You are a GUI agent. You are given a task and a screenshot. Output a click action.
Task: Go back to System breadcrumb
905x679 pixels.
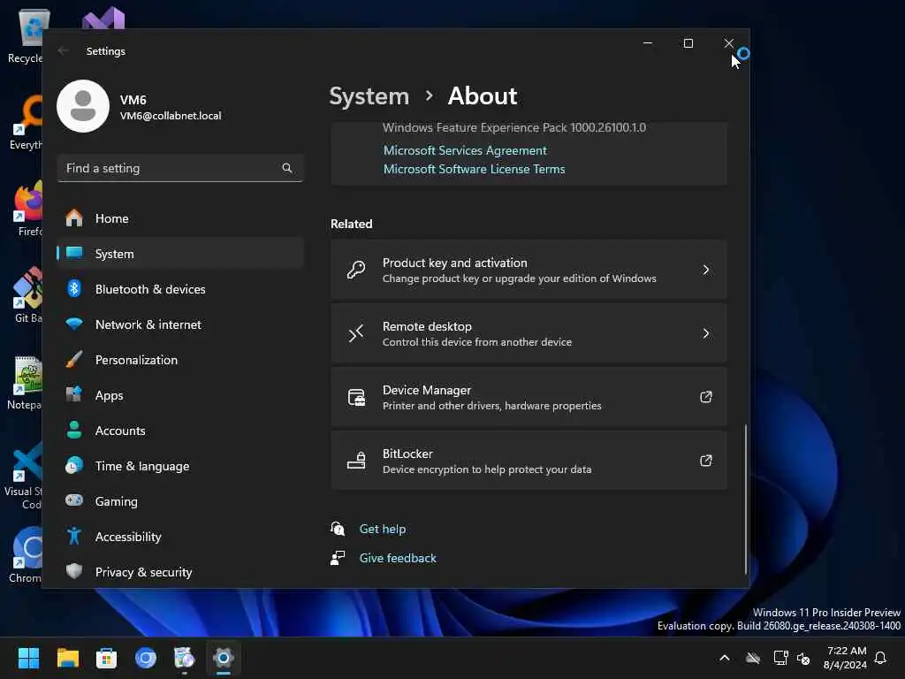pyautogui.click(x=369, y=95)
